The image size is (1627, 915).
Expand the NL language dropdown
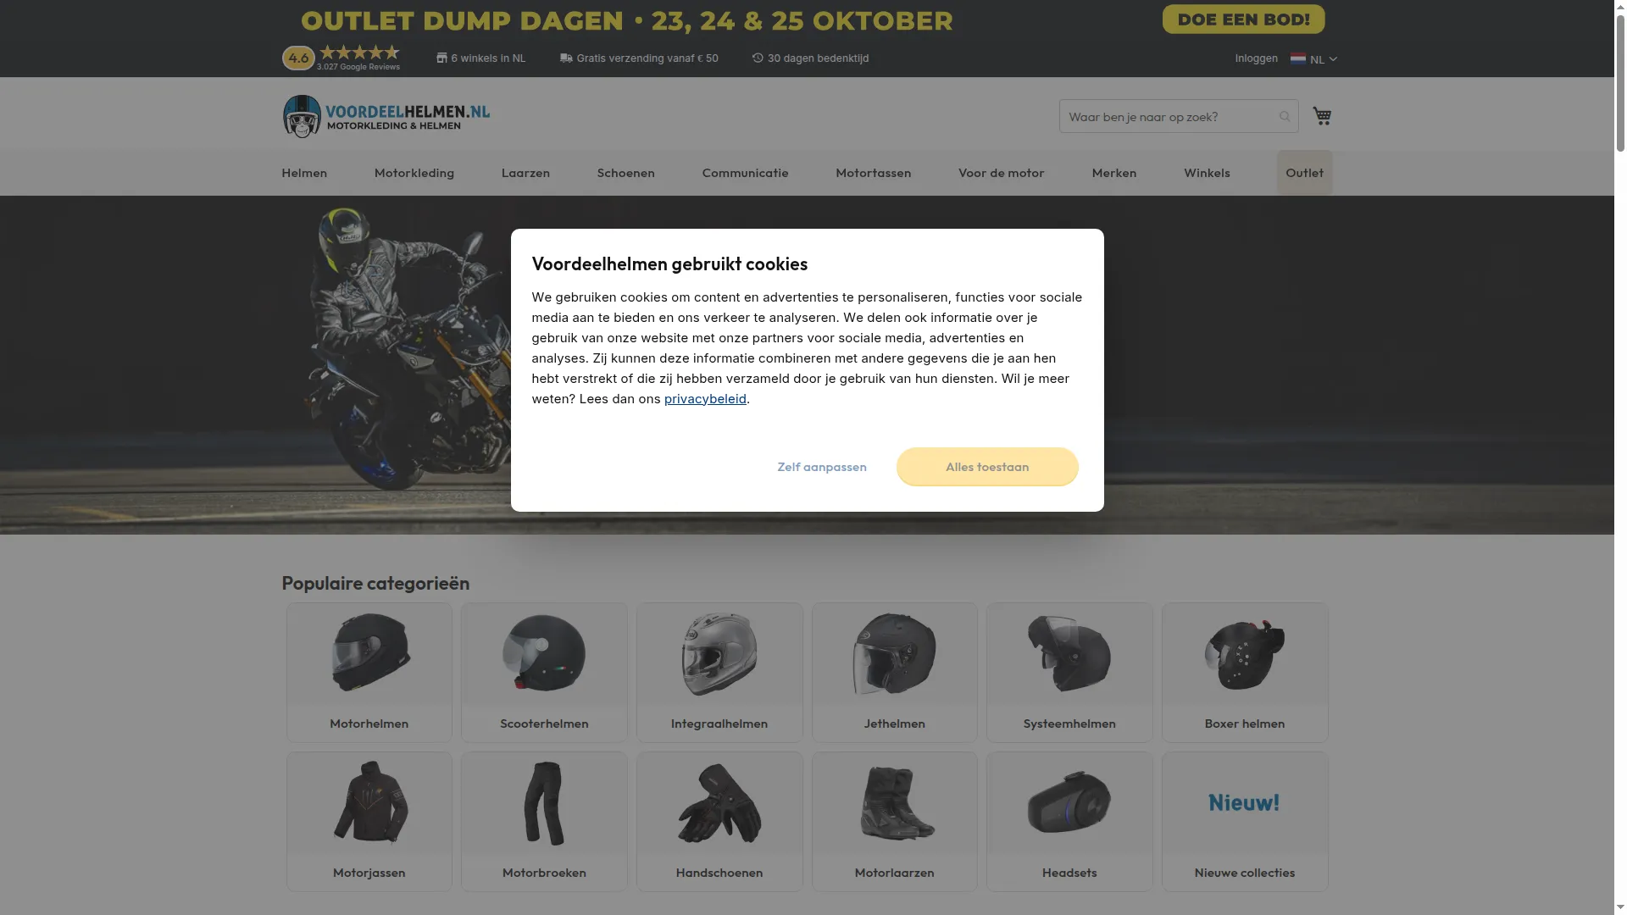[x=1313, y=58]
